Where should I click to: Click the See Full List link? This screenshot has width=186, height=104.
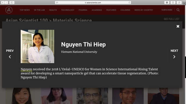[x=171, y=19]
